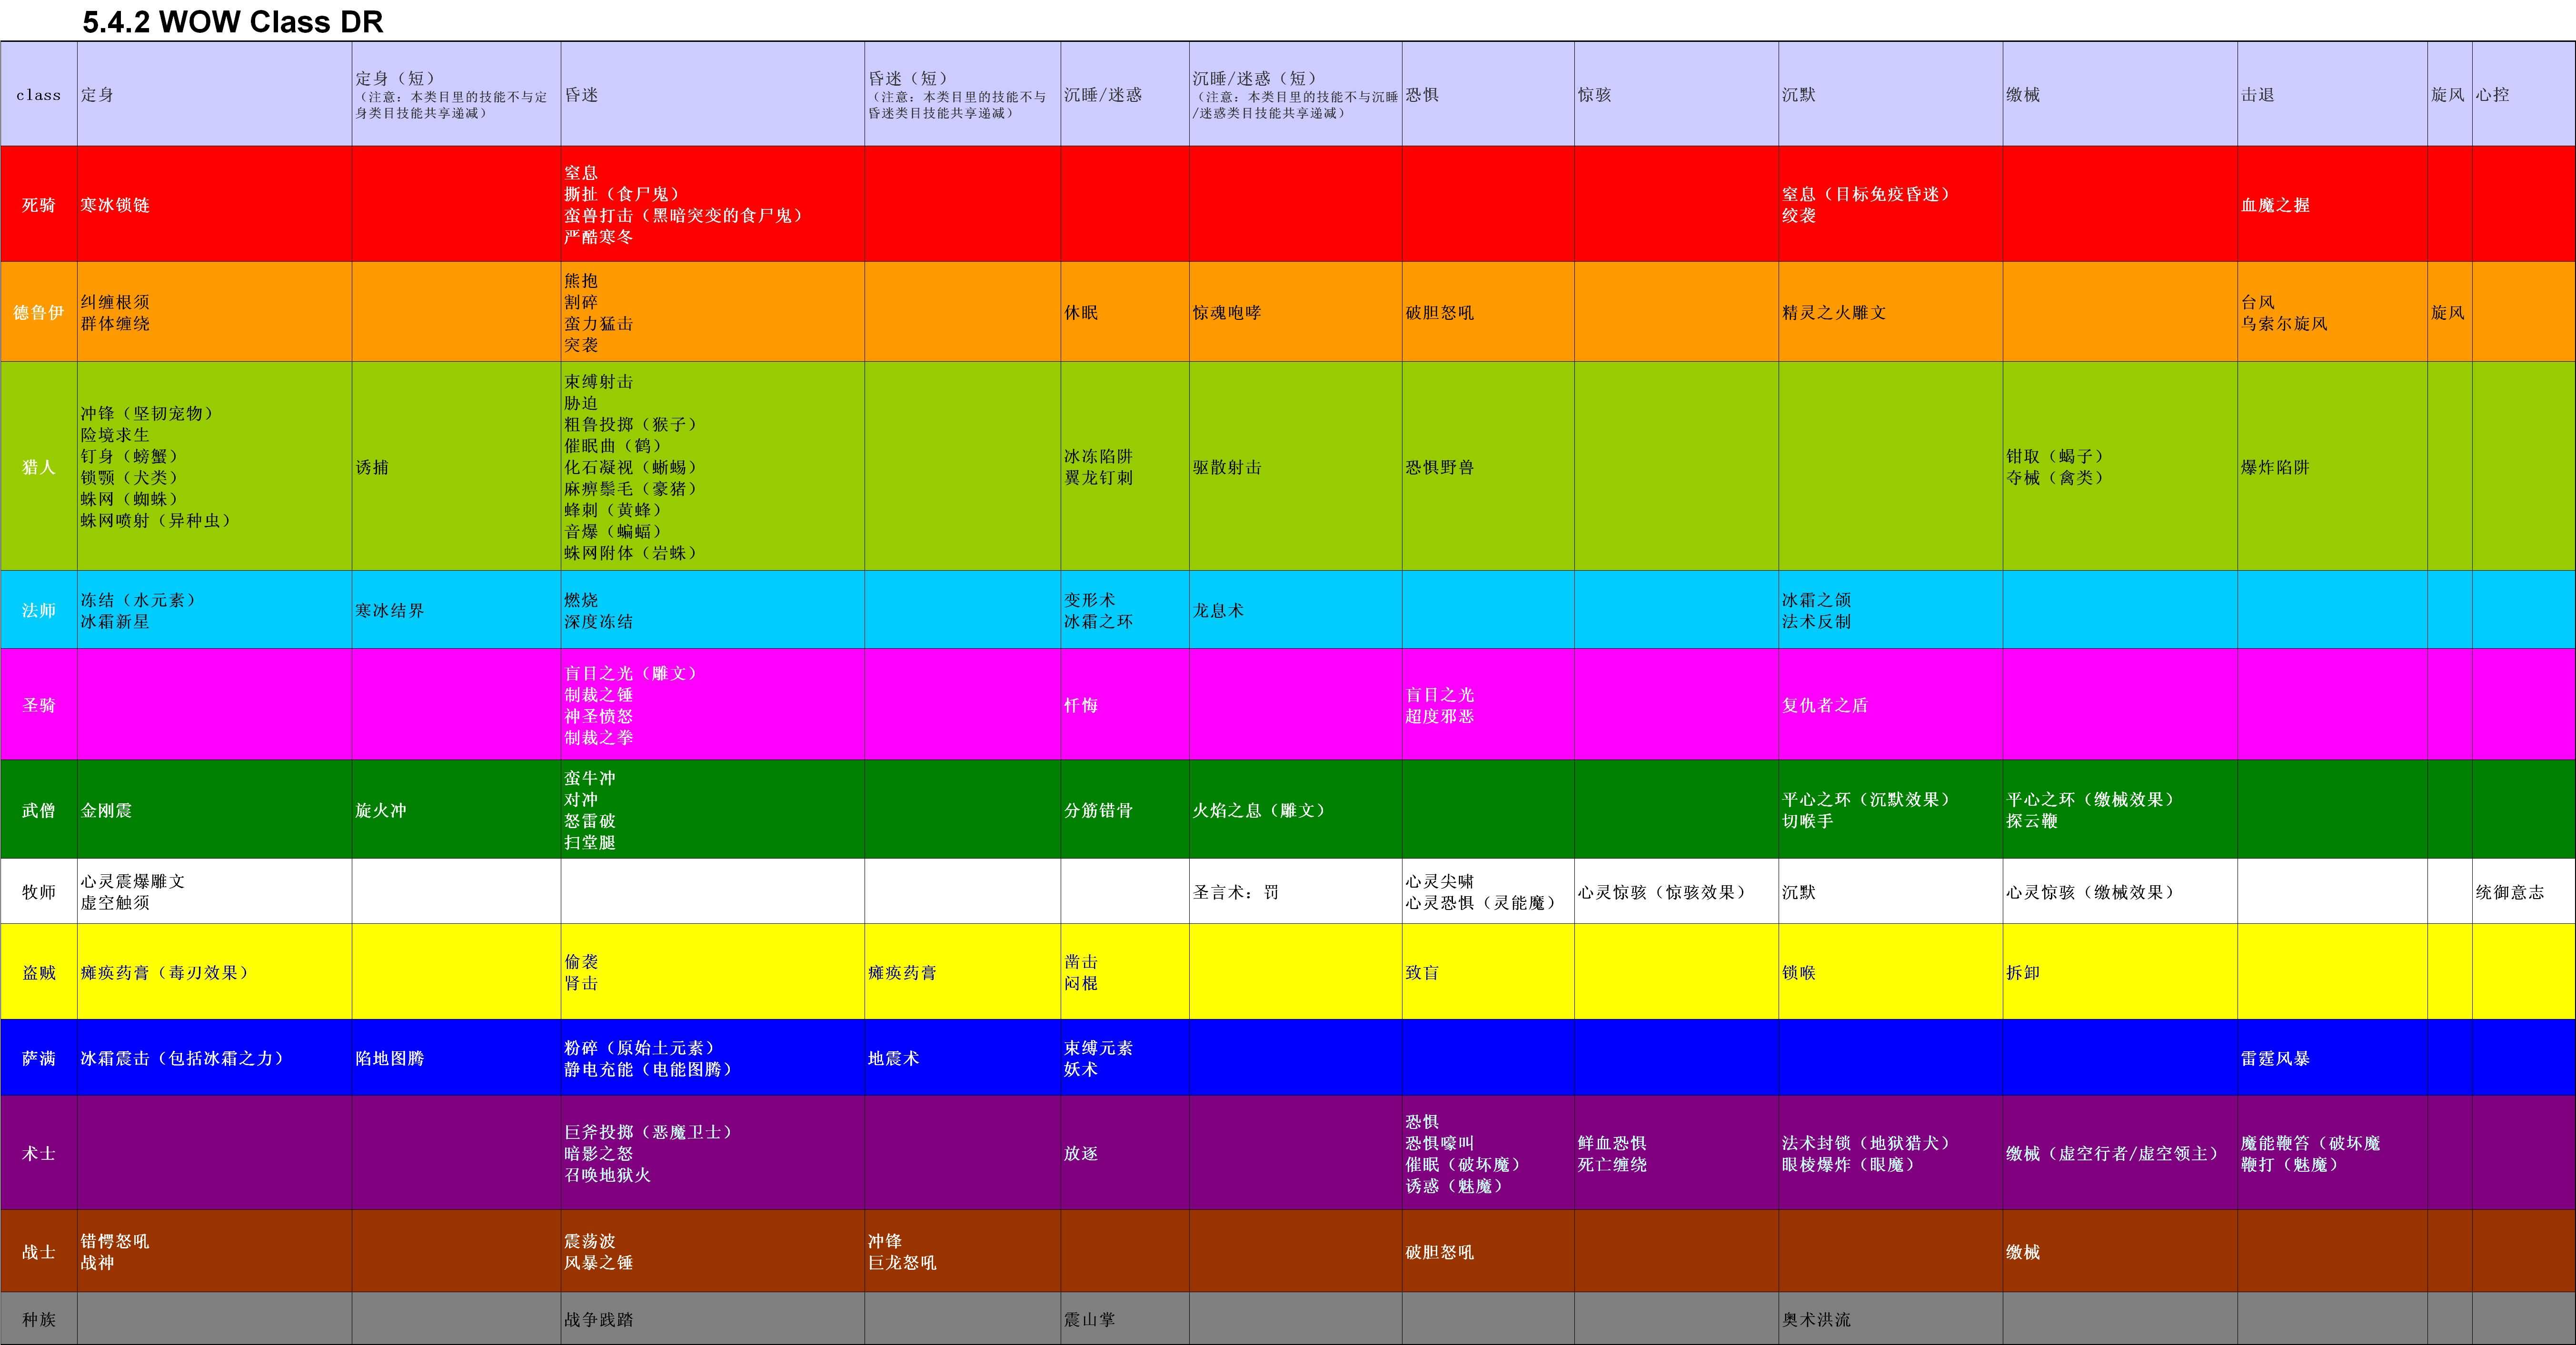
Task: Select the "猎人" row label
Action: click(39, 466)
